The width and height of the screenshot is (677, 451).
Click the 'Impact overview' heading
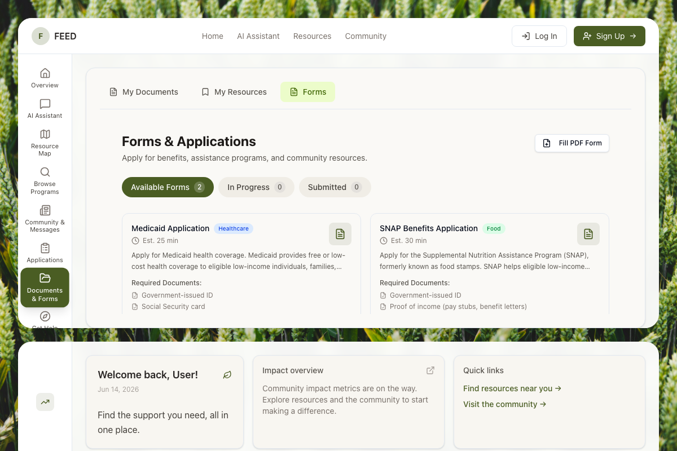(293, 370)
